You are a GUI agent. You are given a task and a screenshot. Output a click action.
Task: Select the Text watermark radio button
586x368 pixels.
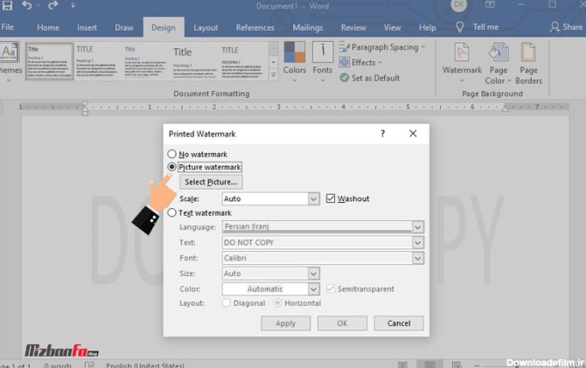coord(172,213)
